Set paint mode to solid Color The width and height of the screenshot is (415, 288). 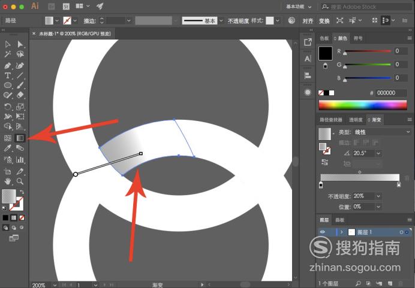5,218
